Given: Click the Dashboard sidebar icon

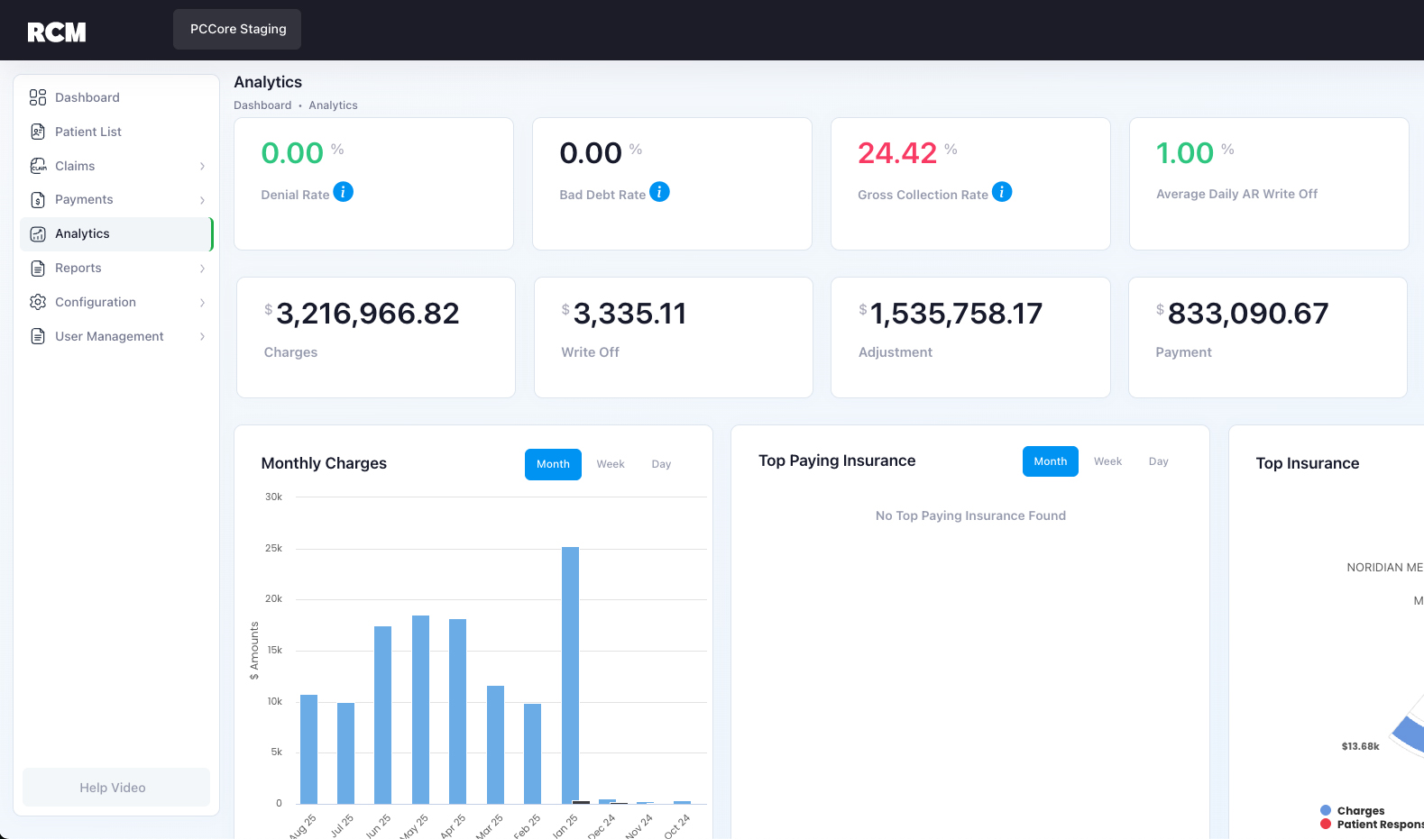Looking at the screenshot, I should [x=38, y=97].
